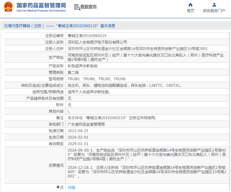231x192 pixels.
Task: Select the 备注 label
Action: click(60, 118)
